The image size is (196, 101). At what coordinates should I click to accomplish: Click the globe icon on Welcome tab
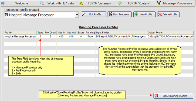click(3, 3)
